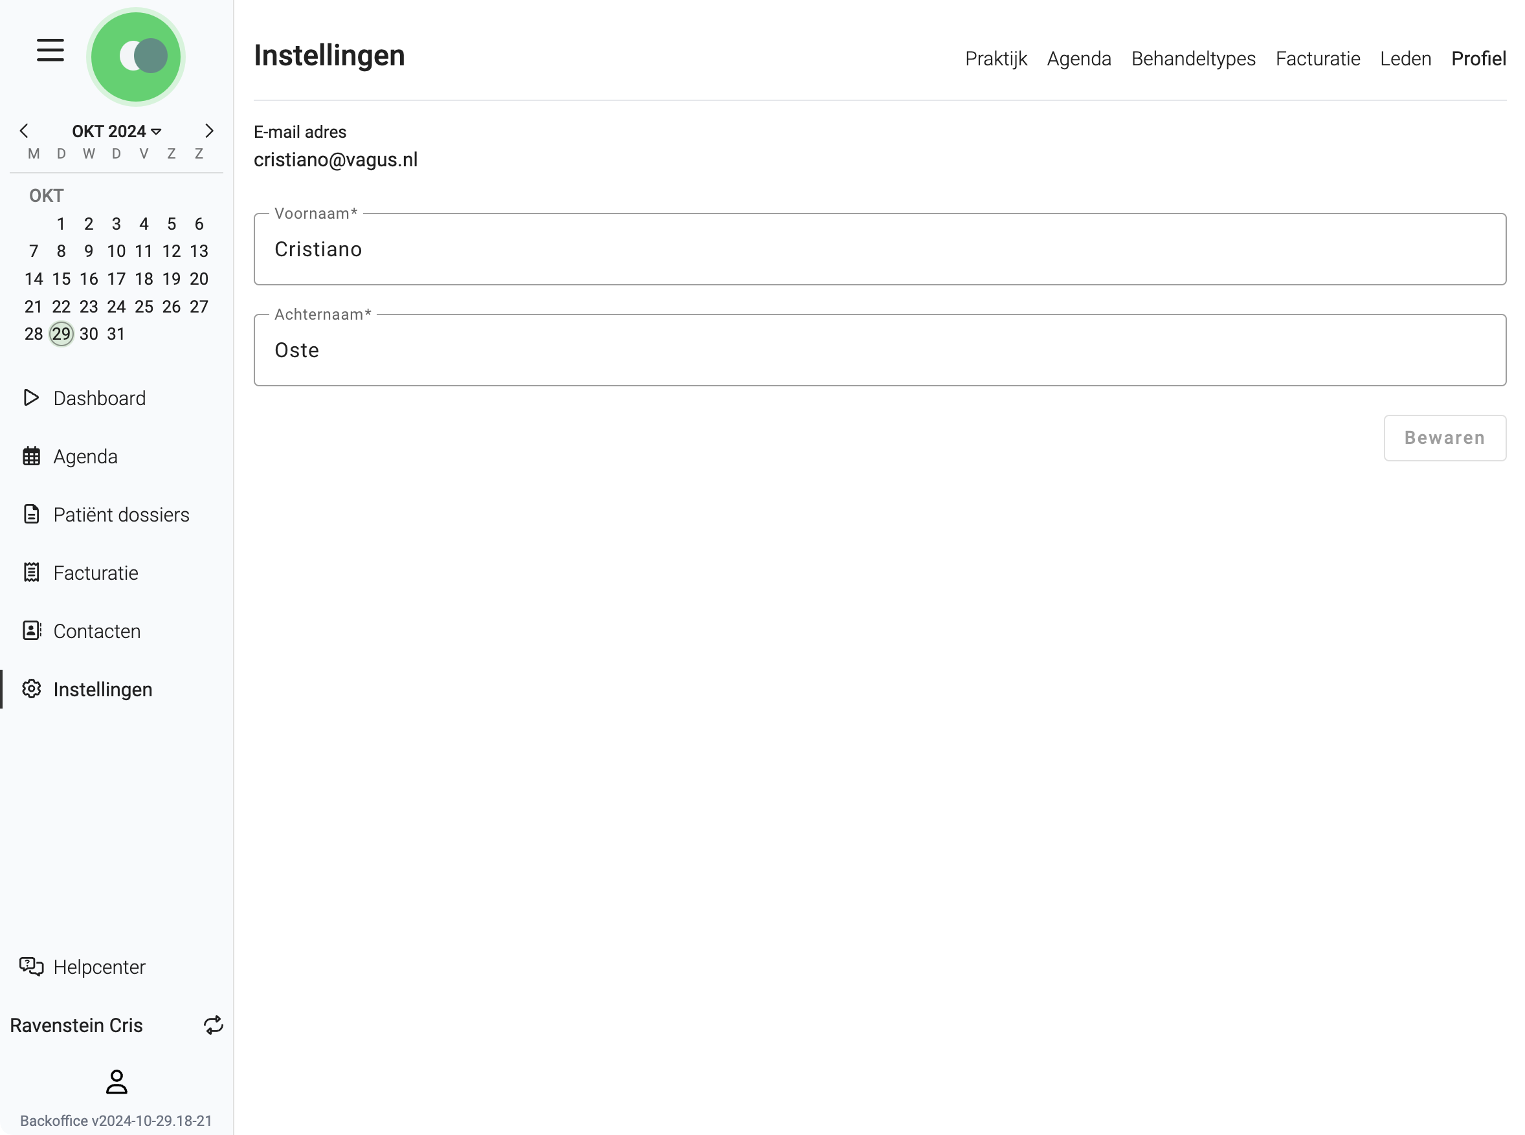Screen dimensions: 1525x1135
Task: Open Facturatie from the sidebar
Action: (95, 572)
